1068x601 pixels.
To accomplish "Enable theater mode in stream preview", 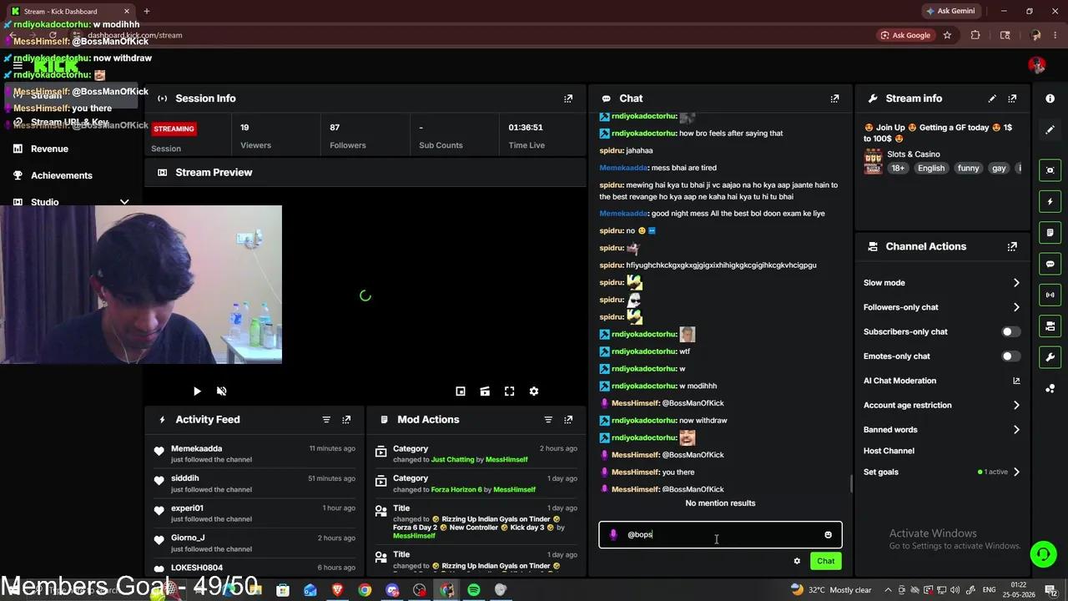I will [485, 391].
